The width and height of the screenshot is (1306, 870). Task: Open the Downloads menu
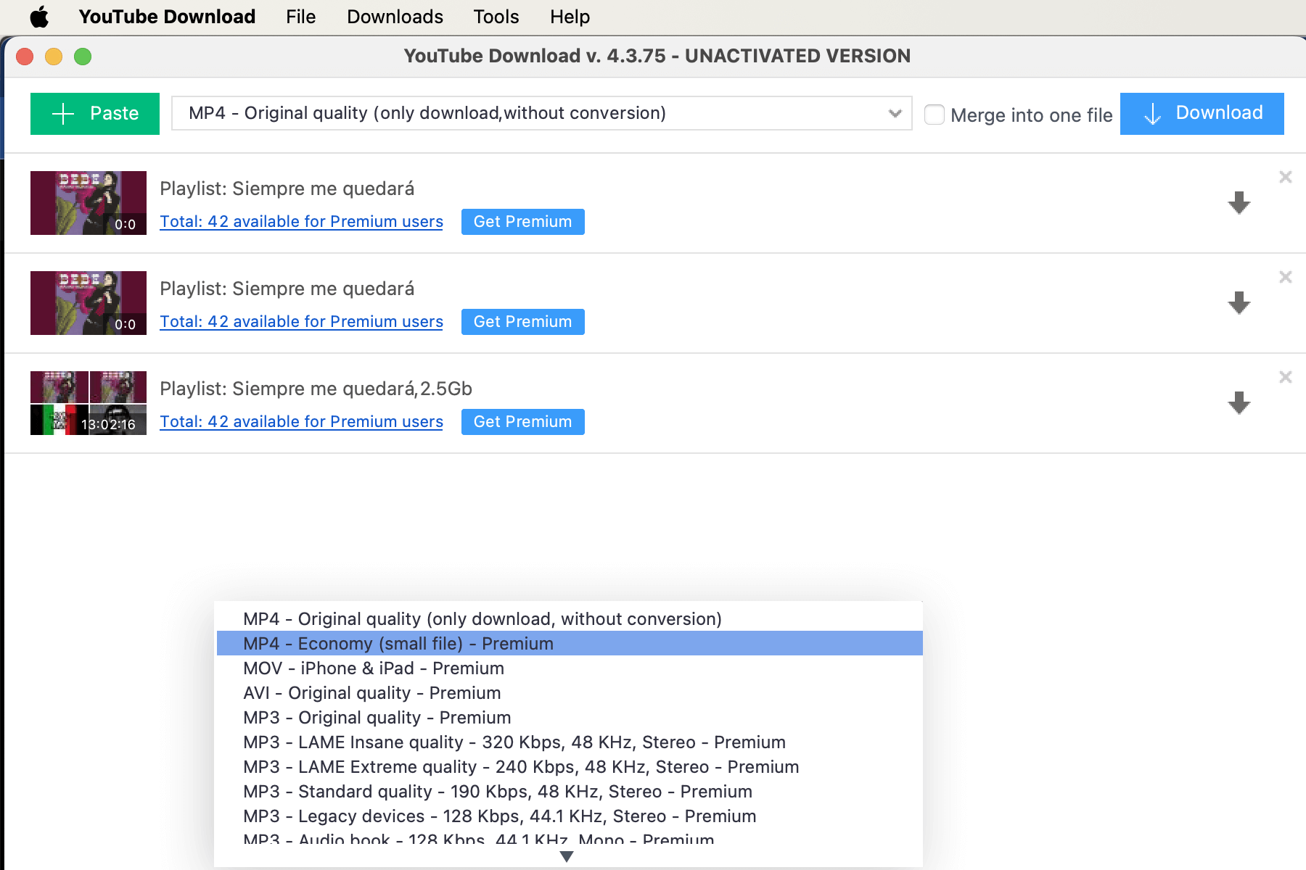click(x=395, y=17)
